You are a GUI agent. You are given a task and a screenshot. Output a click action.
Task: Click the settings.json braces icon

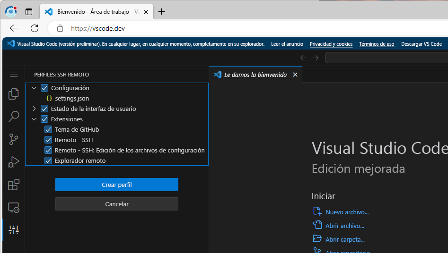pos(49,98)
